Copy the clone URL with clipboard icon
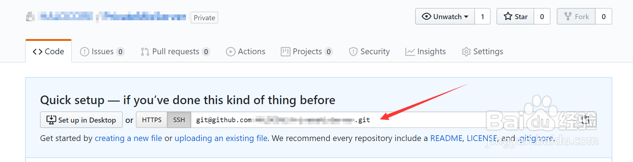Screen dimensions: 633x162 [x=585, y=120]
